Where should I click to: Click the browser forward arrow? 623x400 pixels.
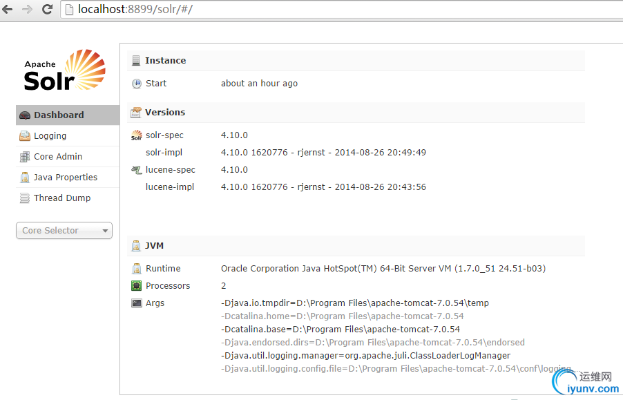pos(27,9)
